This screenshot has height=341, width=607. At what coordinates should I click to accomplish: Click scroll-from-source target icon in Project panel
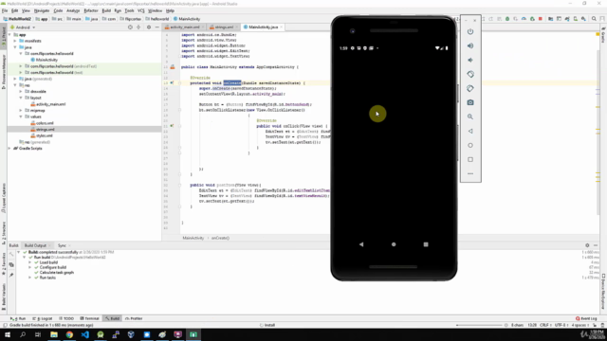point(130,27)
